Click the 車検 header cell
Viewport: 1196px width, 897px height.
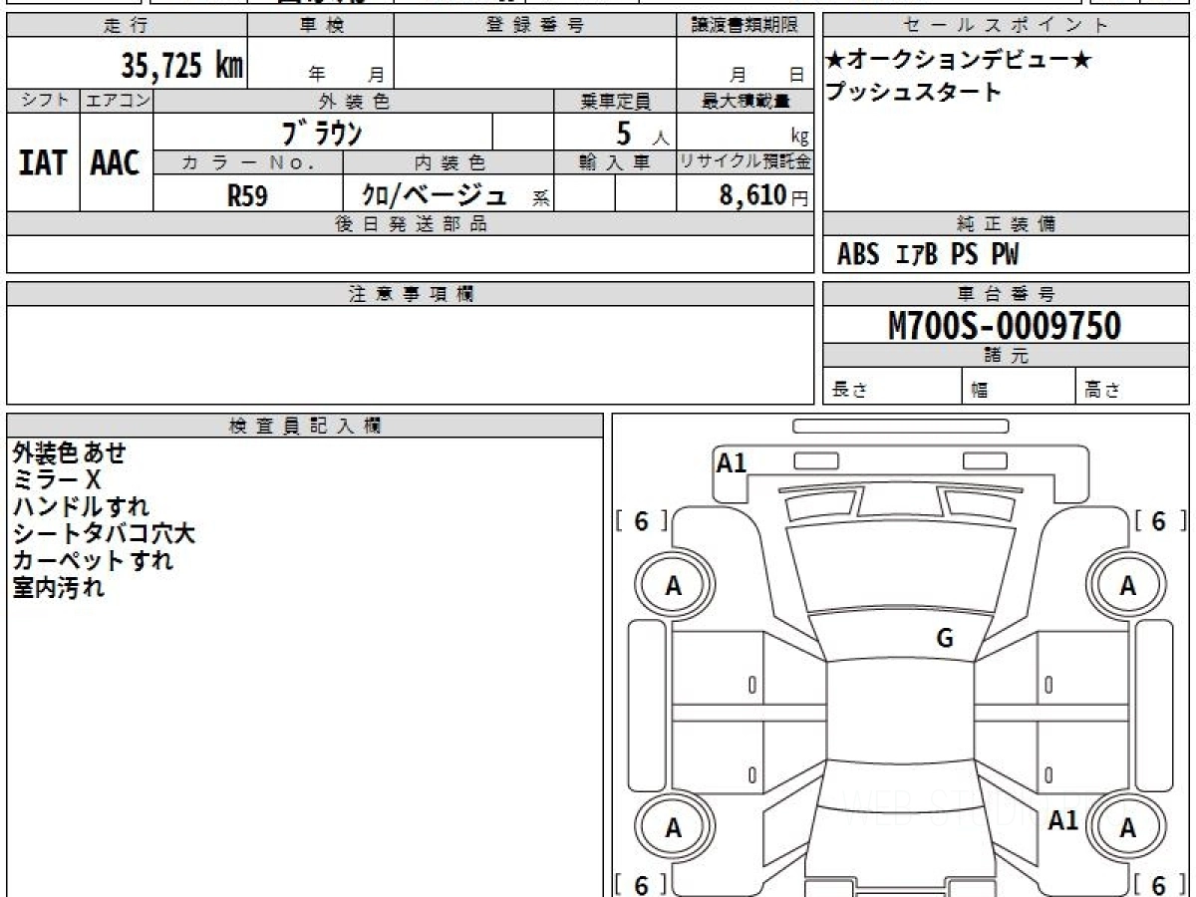tap(321, 26)
